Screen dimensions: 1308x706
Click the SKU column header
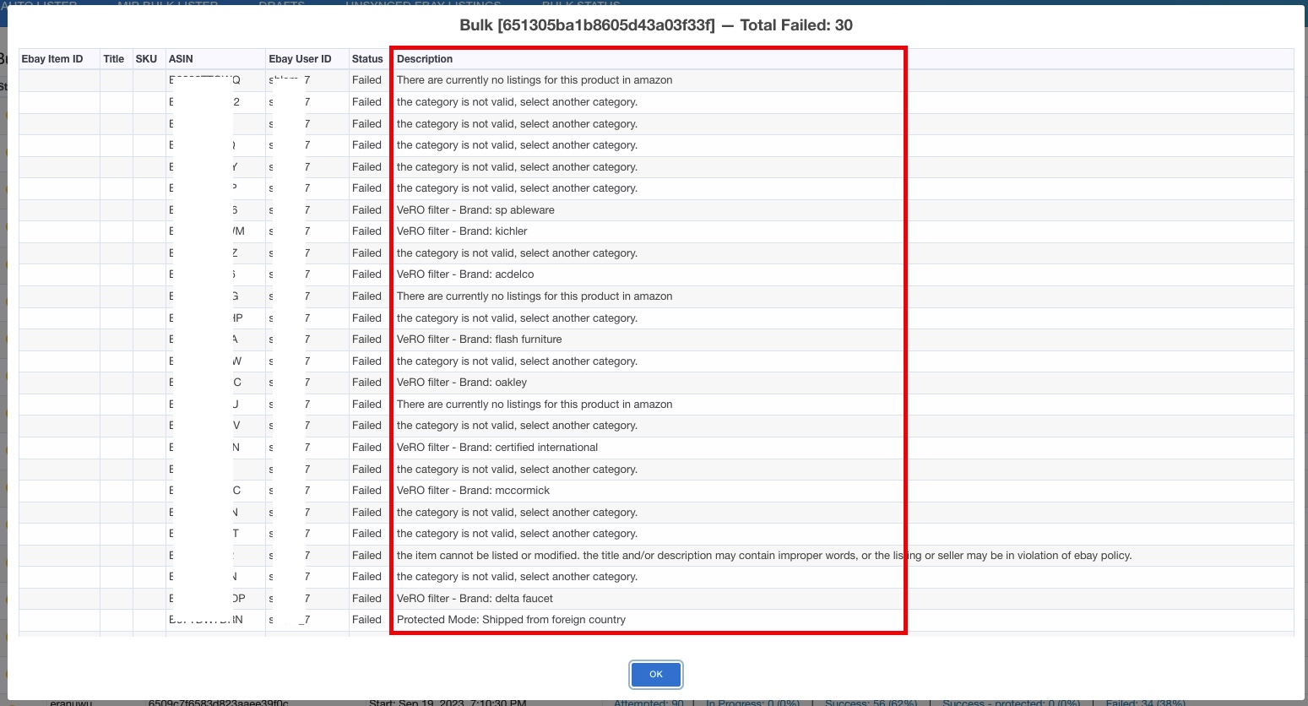[146, 59]
